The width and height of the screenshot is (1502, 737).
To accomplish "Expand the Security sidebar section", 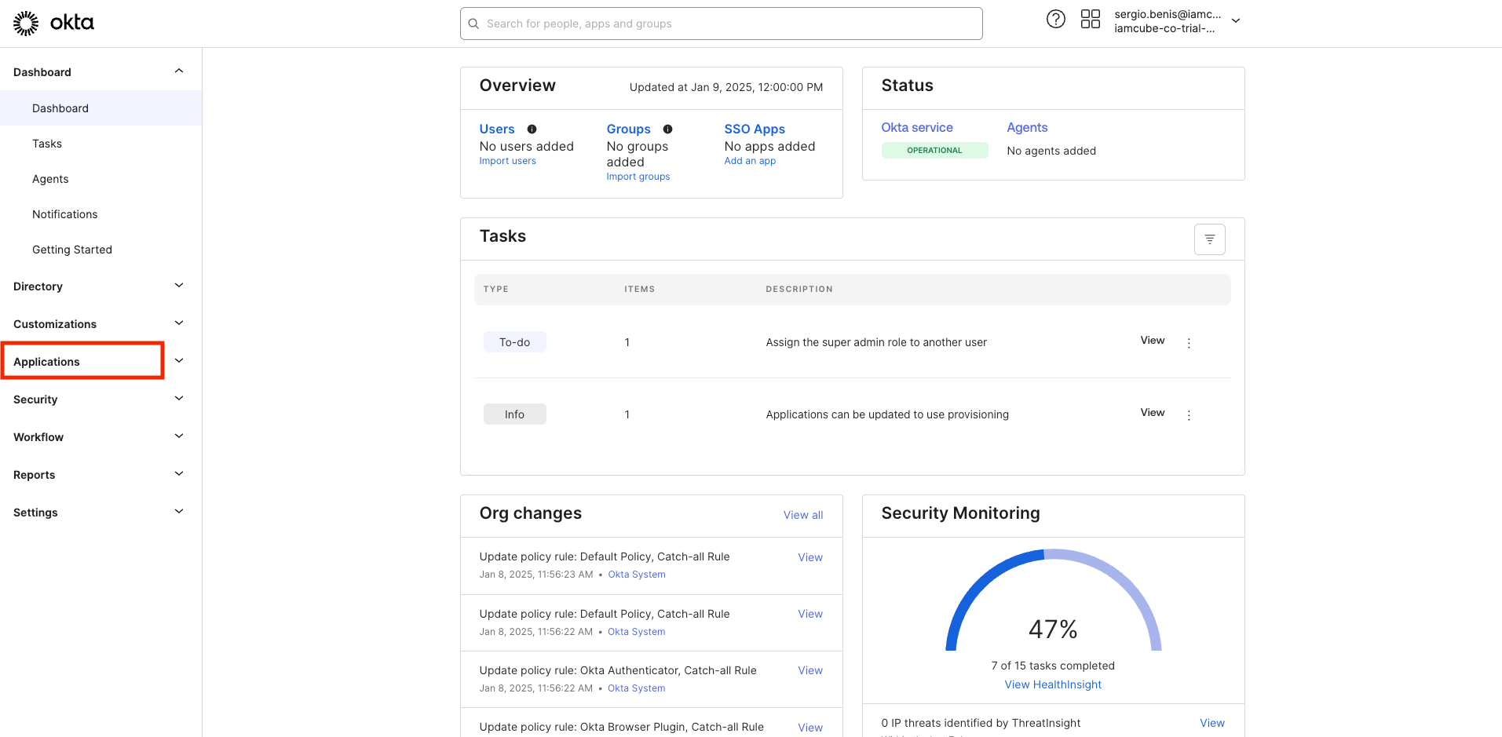I will point(179,399).
